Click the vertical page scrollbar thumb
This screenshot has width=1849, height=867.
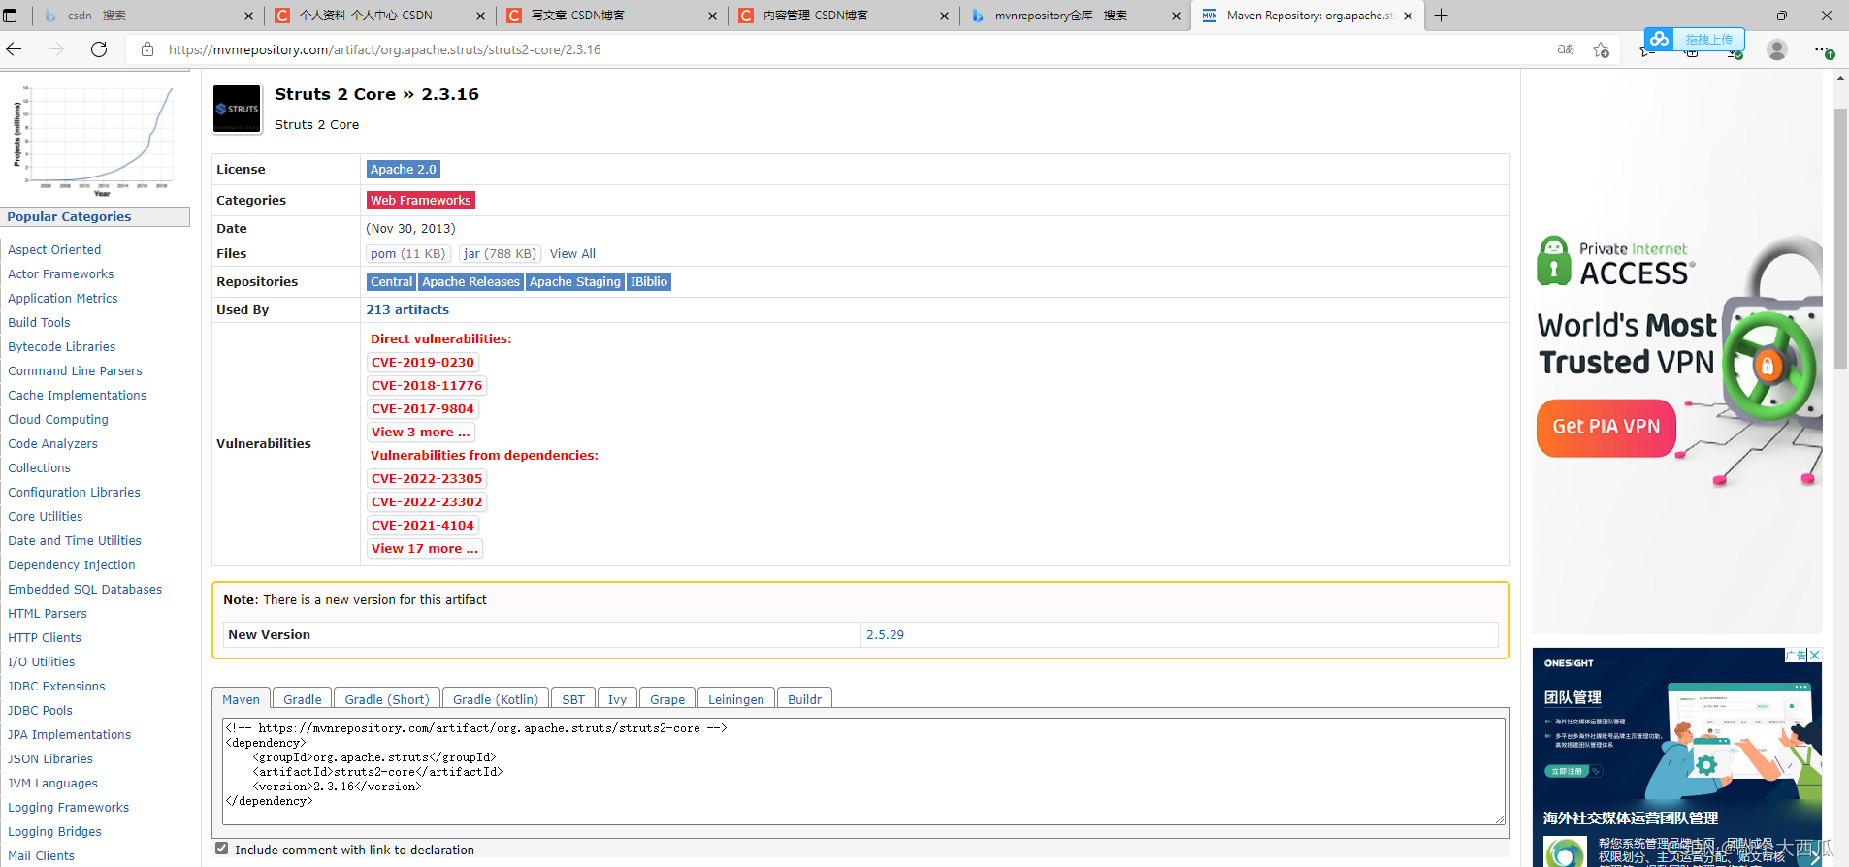pyautogui.click(x=1840, y=238)
